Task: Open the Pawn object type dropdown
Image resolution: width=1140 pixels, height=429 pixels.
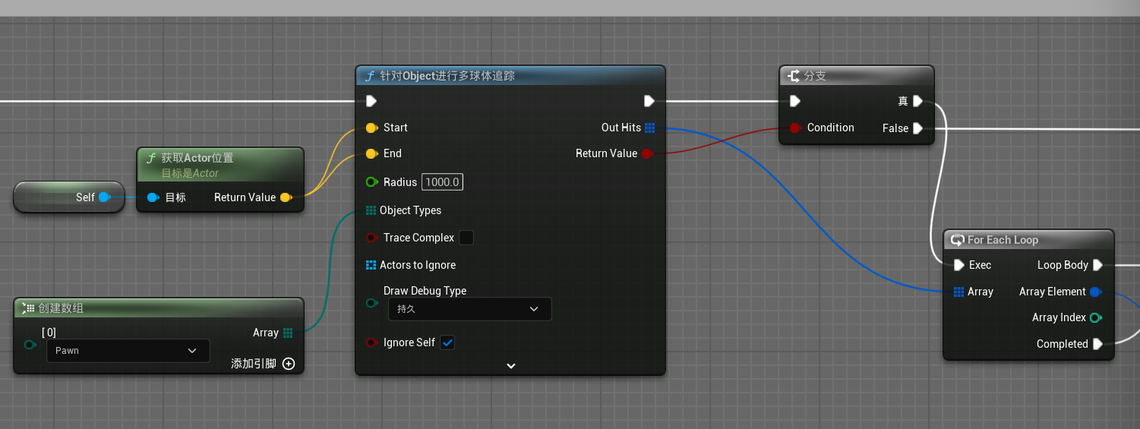Action: (128, 351)
